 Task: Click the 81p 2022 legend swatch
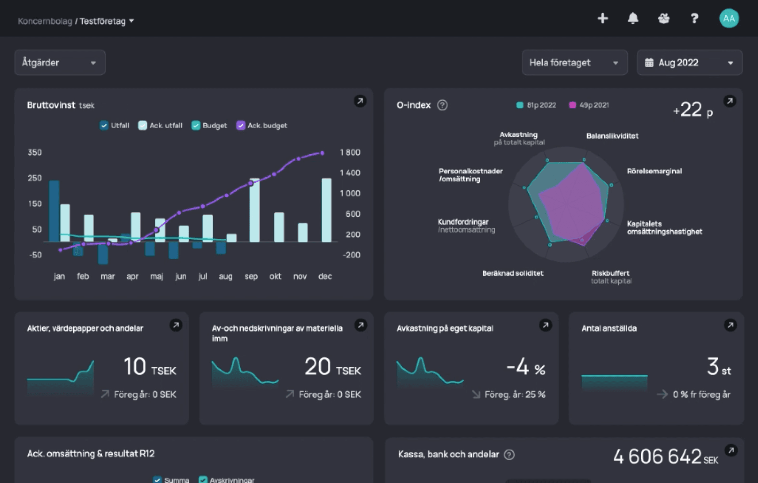(520, 105)
